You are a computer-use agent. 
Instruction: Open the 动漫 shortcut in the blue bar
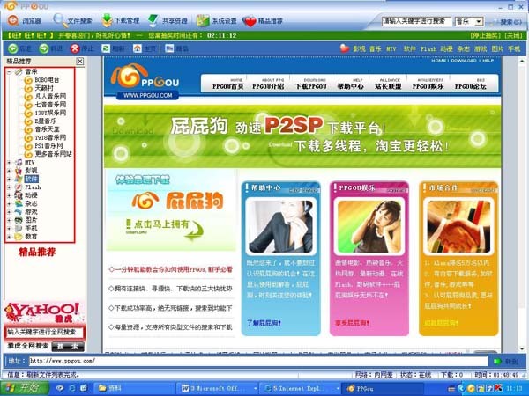pyautogui.click(x=446, y=48)
